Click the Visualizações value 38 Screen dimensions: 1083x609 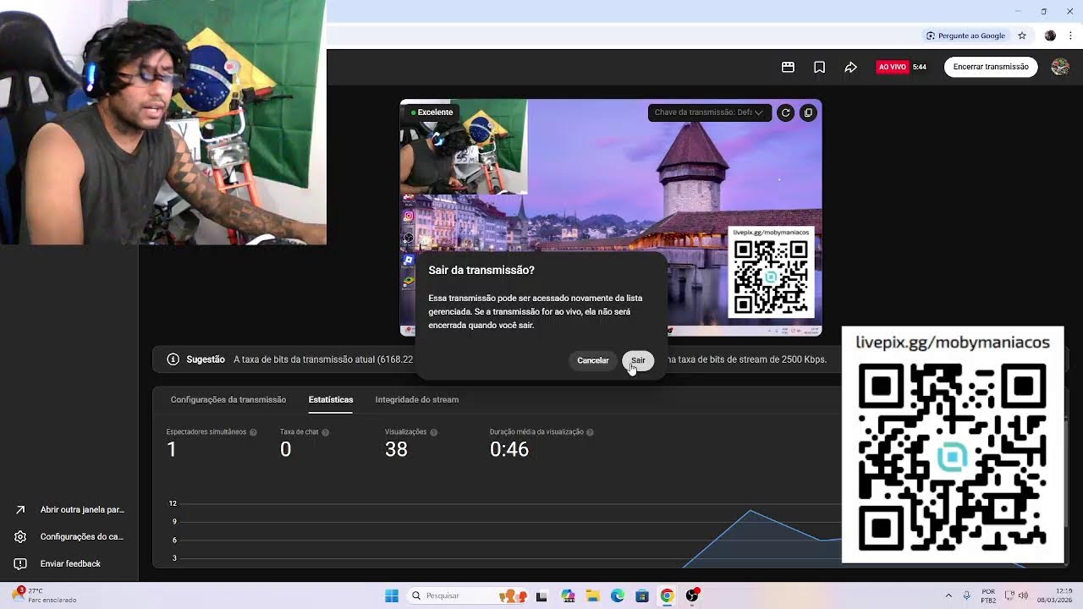tap(396, 449)
